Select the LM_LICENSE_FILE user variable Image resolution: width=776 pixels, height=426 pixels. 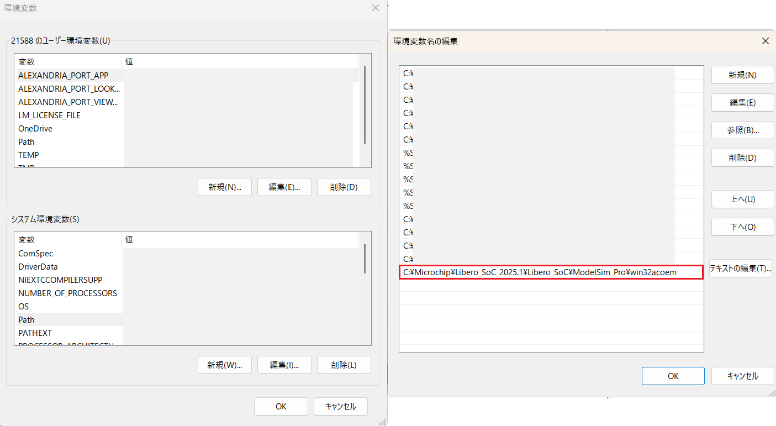pyautogui.click(x=49, y=115)
